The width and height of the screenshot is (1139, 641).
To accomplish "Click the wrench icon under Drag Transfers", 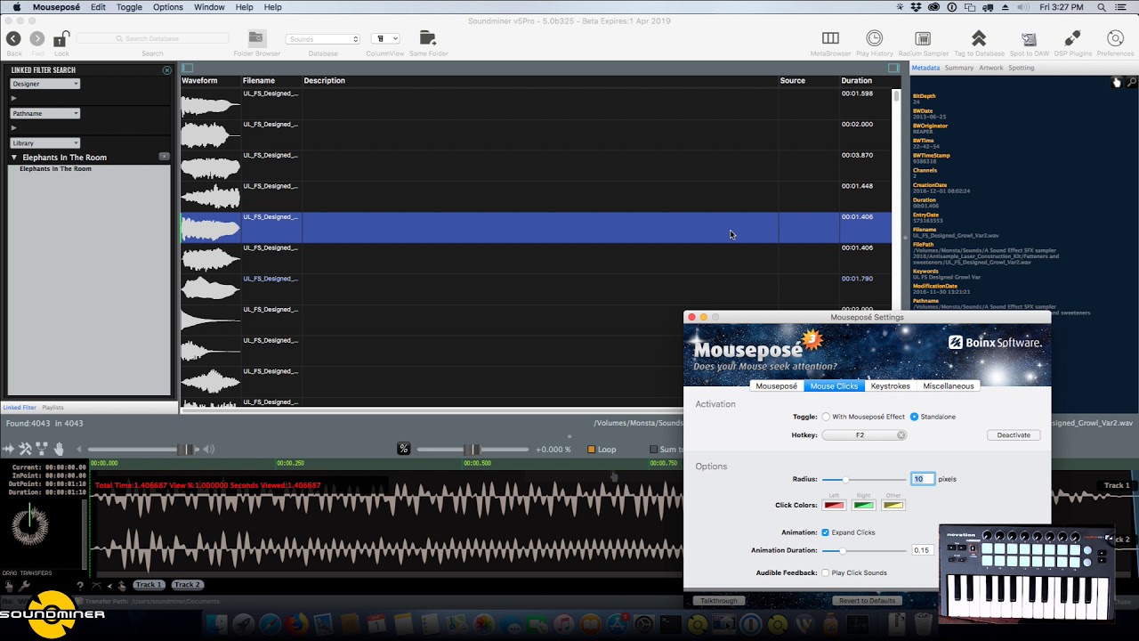I will click(24, 585).
